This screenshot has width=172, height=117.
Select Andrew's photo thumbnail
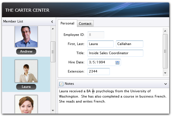(x=26, y=37)
